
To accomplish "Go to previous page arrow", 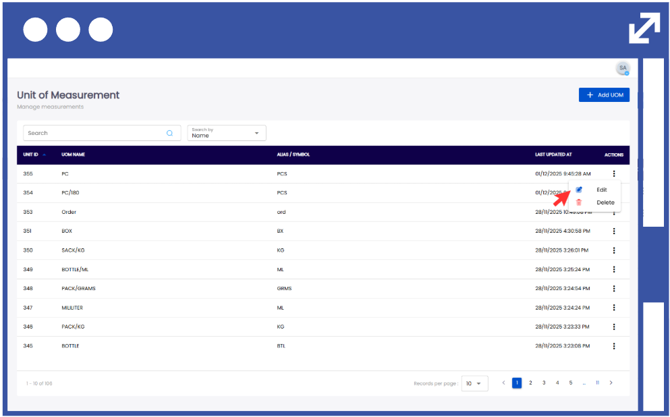I will pos(503,383).
